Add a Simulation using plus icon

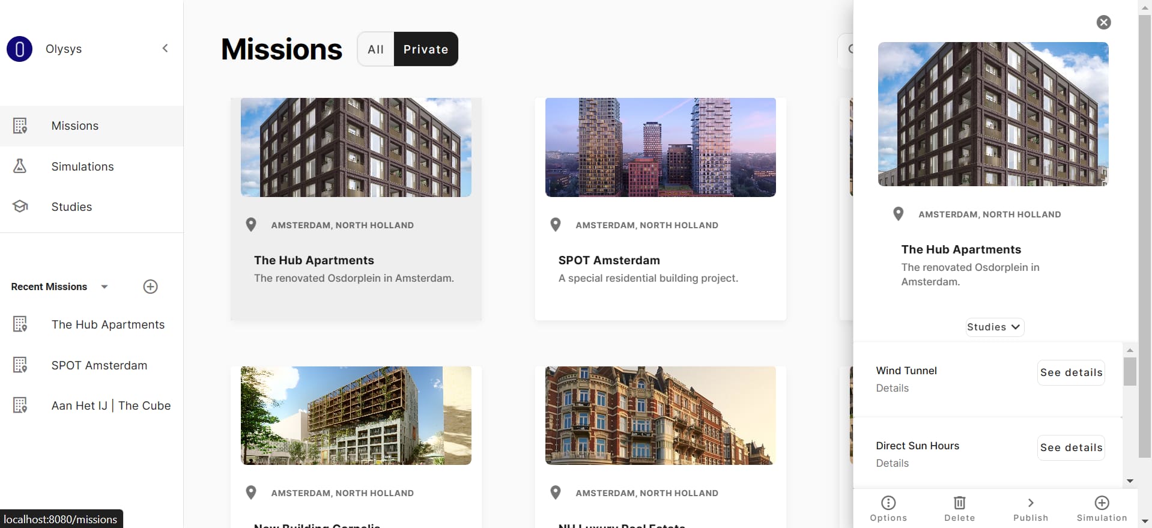click(1102, 503)
